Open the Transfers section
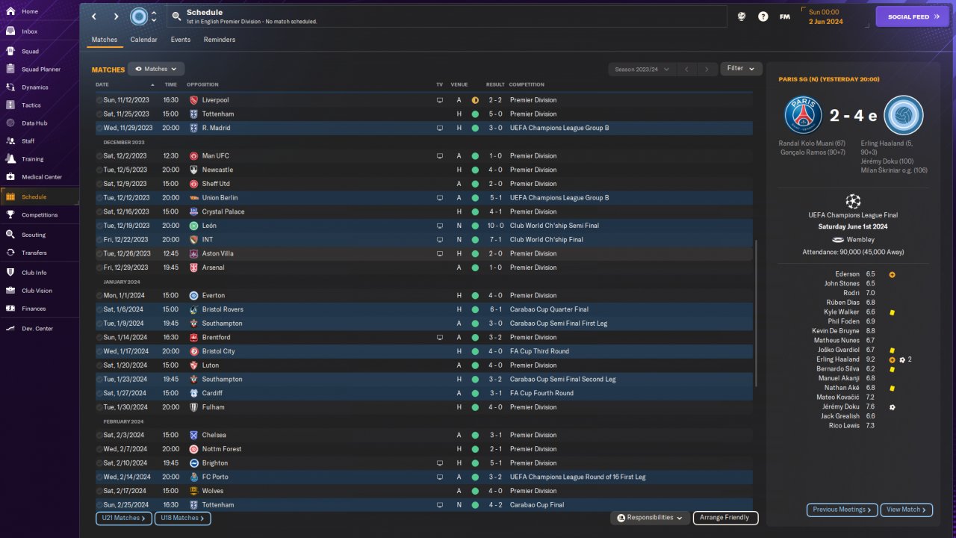This screenshot has height=538, width=956. pos(34,253)
